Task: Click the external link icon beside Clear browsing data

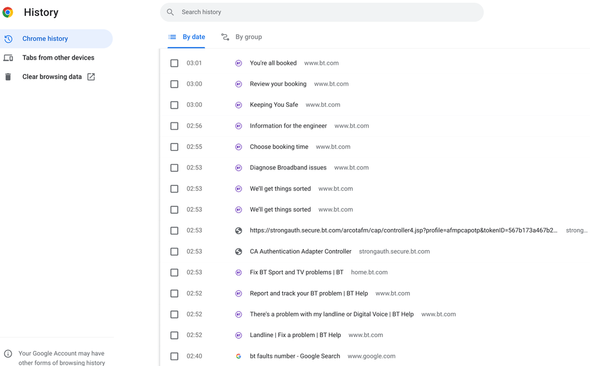Action: 91,77
